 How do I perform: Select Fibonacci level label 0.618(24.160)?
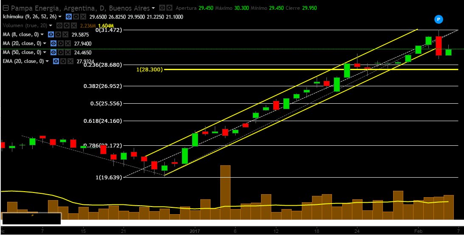pyautogui.click(x=103, y=121)
